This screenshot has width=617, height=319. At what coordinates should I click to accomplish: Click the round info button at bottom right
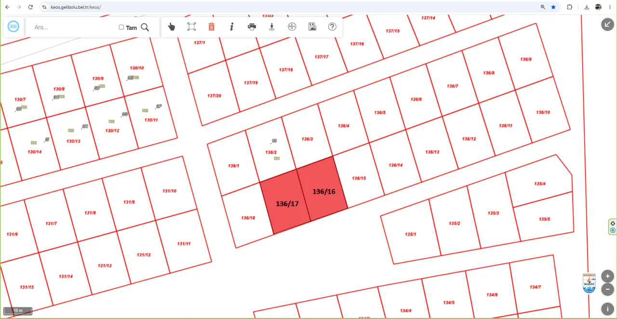[607, 309]
